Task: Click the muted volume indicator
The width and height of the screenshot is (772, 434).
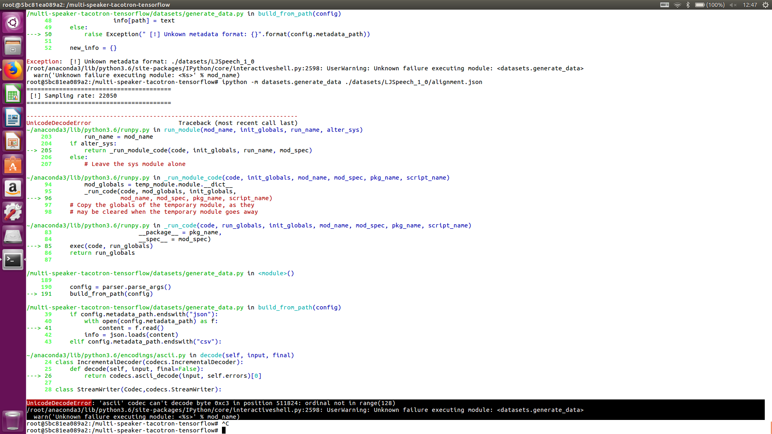Action: click(x=733, y=5)
